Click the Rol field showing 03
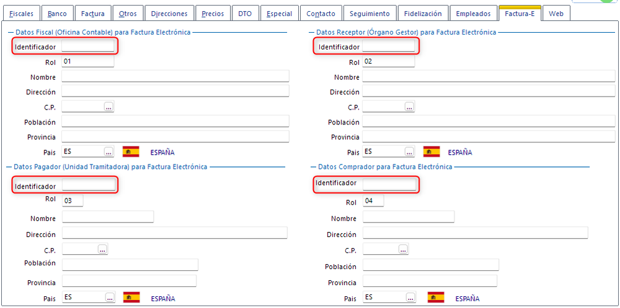This screenshot has width=620, height=308. point(73,200)
